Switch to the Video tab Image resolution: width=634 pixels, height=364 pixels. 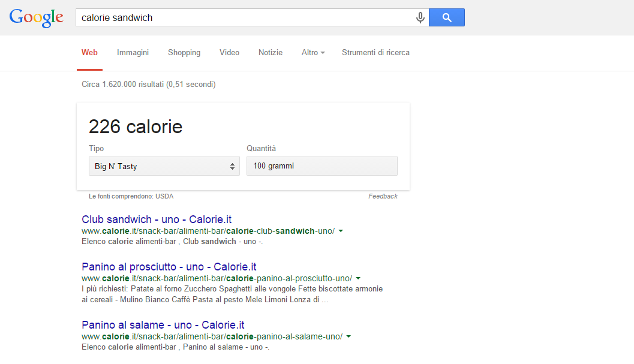229,53
